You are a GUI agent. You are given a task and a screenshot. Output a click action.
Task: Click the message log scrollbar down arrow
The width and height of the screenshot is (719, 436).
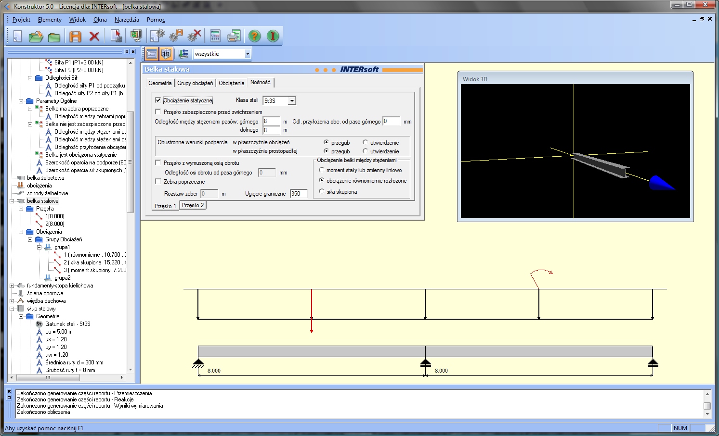[707, 414]
